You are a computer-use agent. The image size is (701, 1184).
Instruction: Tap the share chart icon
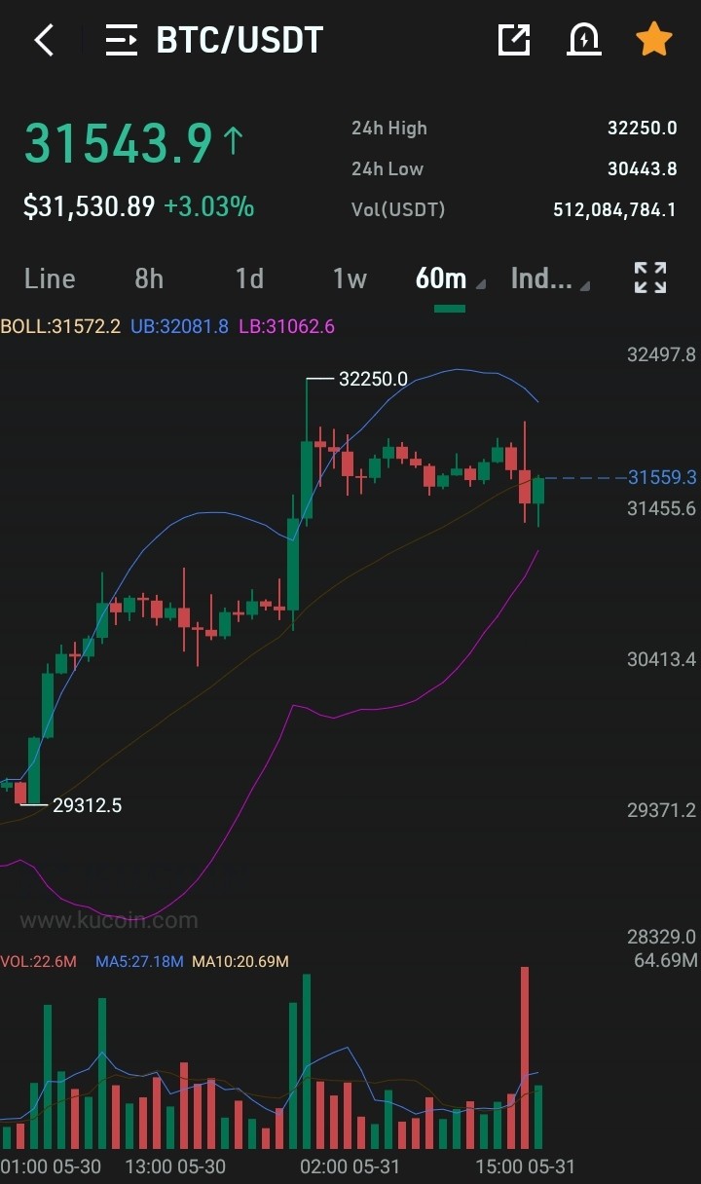[513, 40]
